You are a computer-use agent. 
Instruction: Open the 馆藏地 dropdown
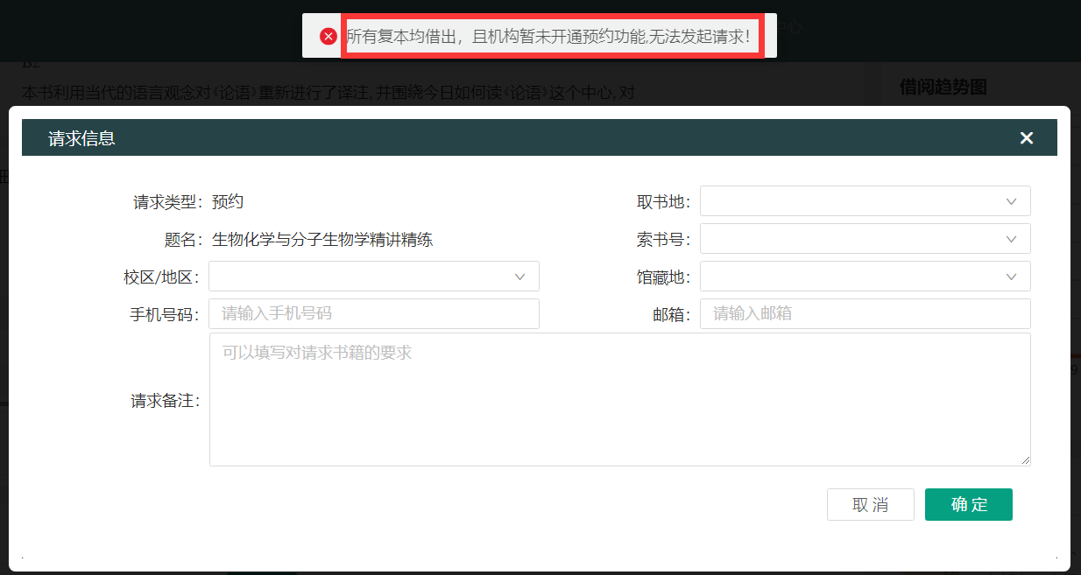(x=865, y=276)
